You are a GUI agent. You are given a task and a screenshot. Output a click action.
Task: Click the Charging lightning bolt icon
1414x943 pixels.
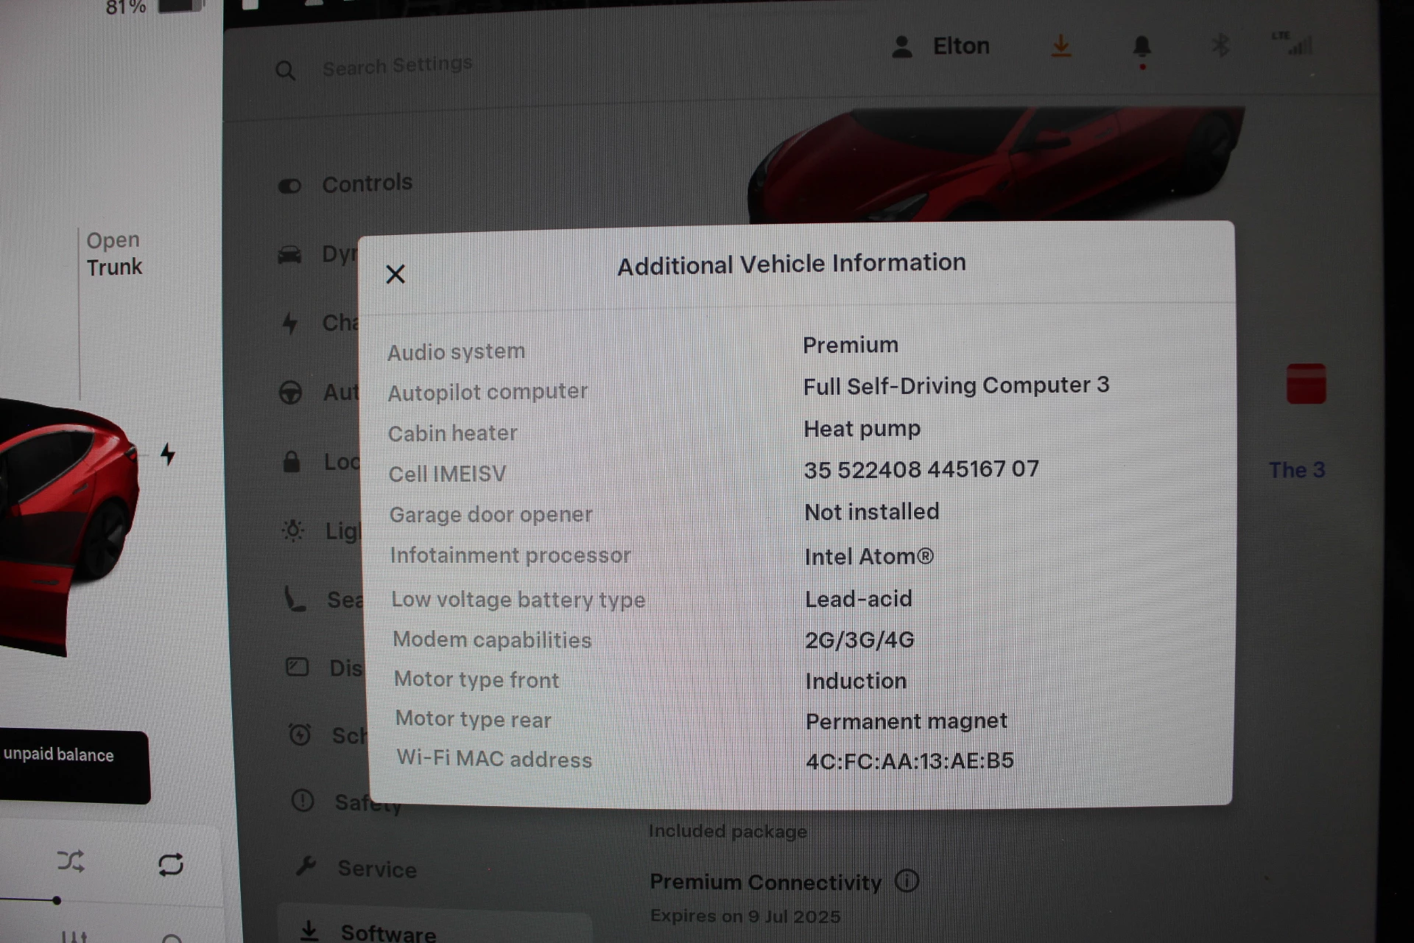pos(290,323)
